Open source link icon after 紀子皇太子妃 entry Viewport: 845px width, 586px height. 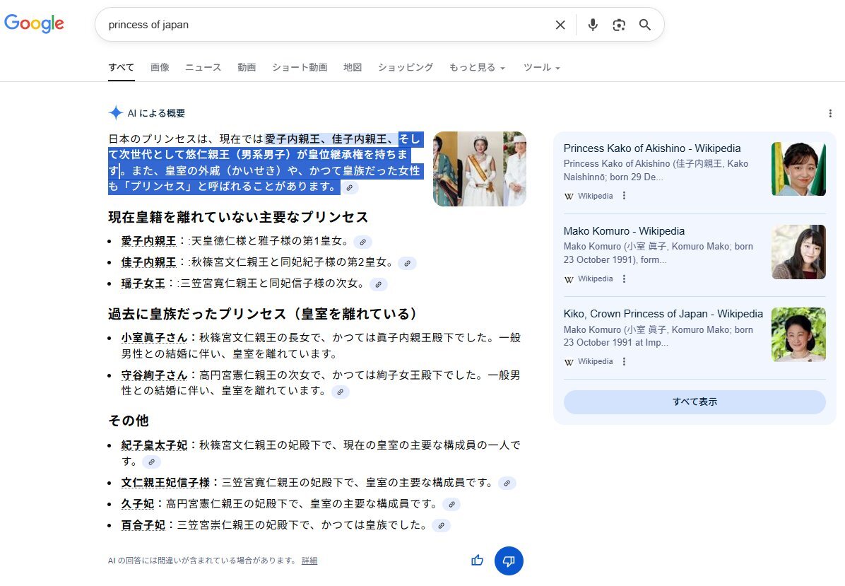pyautogui.click(x=151, y=462)
